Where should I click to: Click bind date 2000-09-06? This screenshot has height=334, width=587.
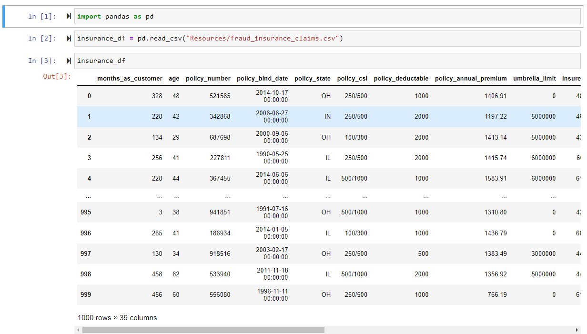272,134
